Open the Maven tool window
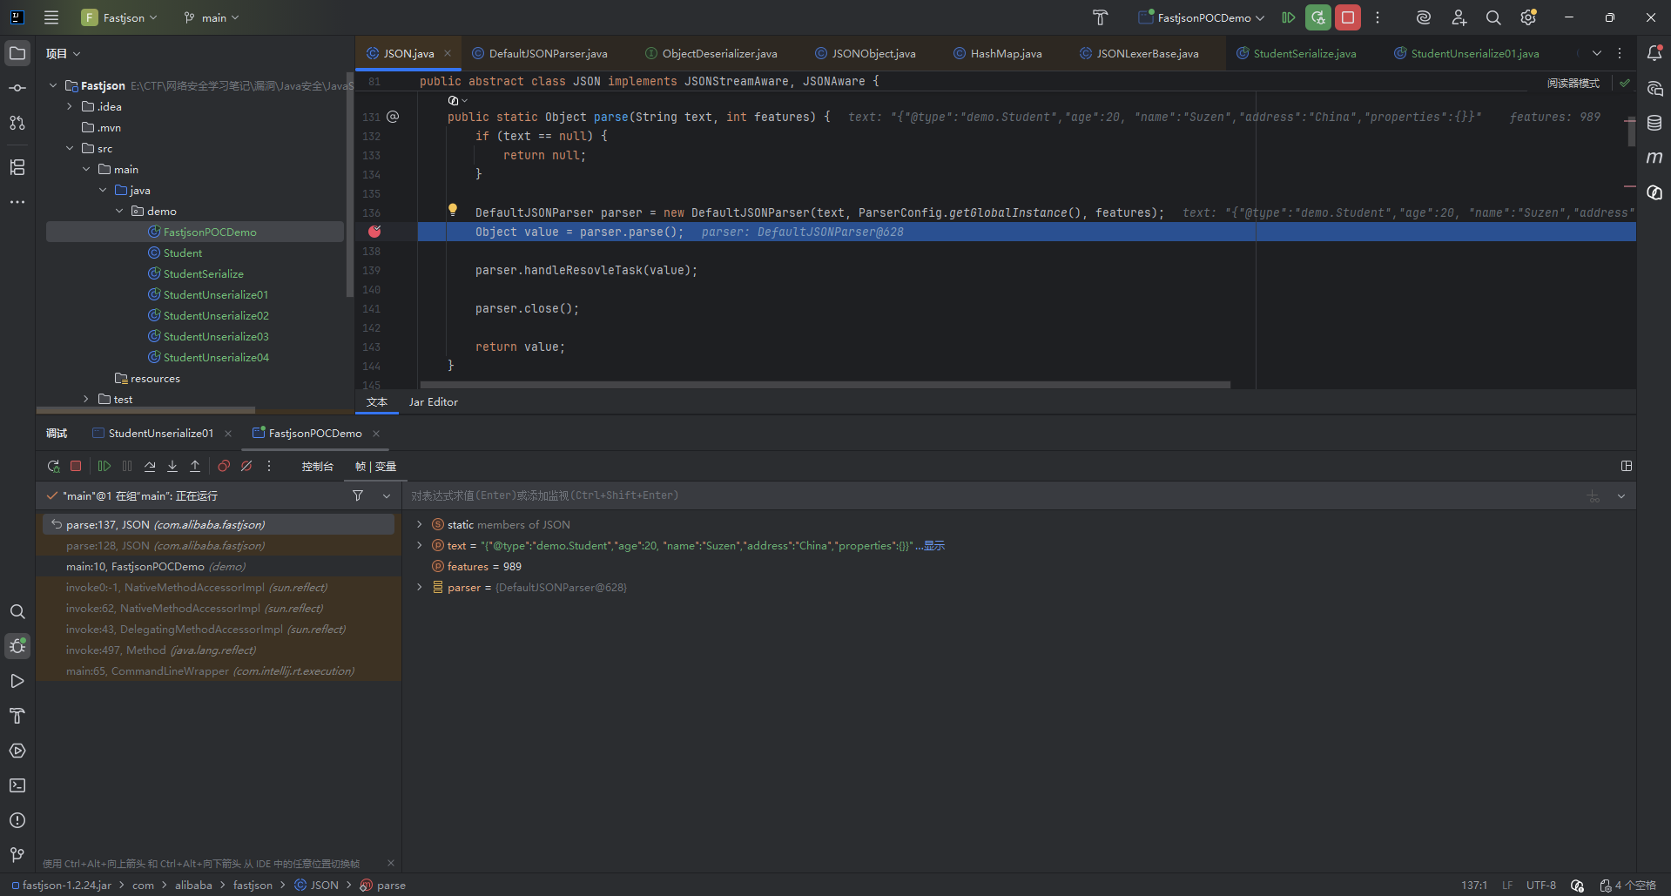Screen dimensions: 1671x896 [x=1654, y=158]
